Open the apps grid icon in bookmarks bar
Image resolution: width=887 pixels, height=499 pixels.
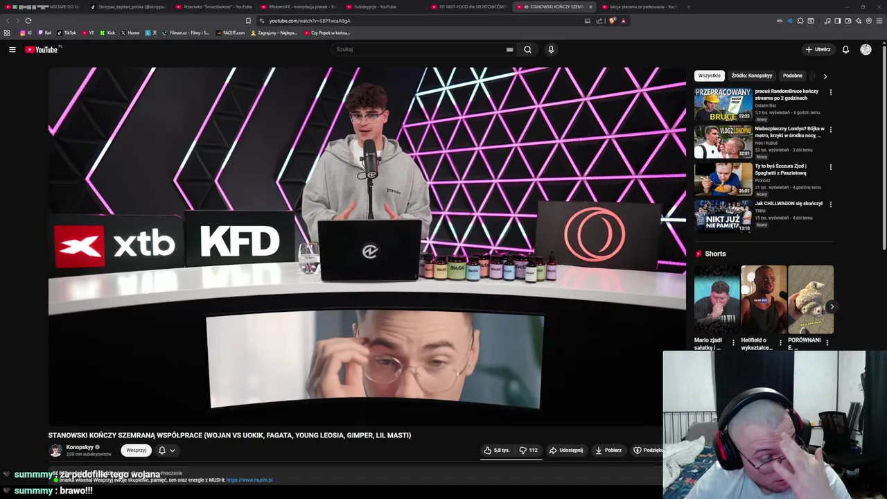point(7,33)
